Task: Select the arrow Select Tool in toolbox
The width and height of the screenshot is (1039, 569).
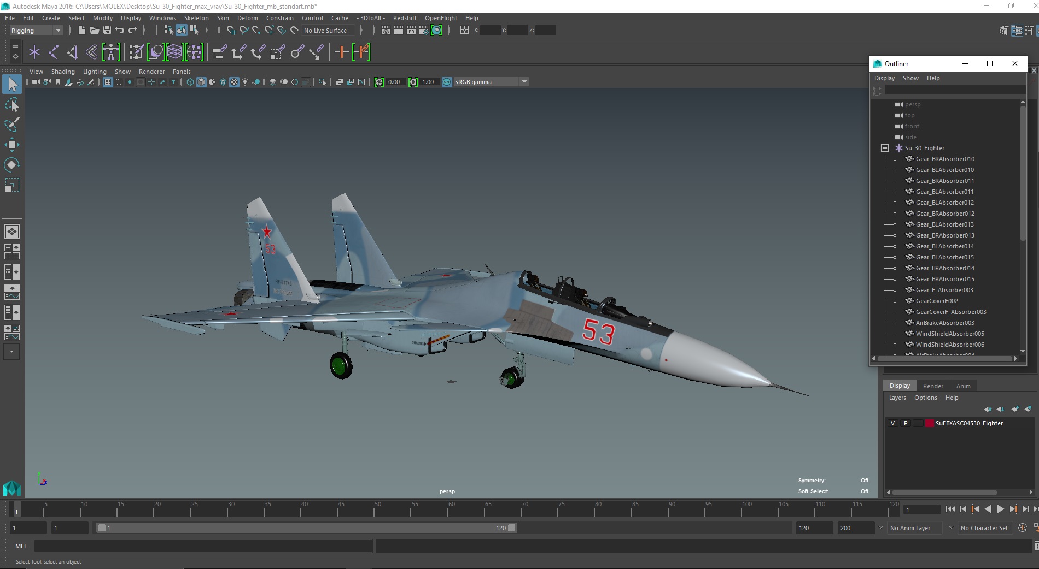Action: pyautogui.click(x=12, y=84)
